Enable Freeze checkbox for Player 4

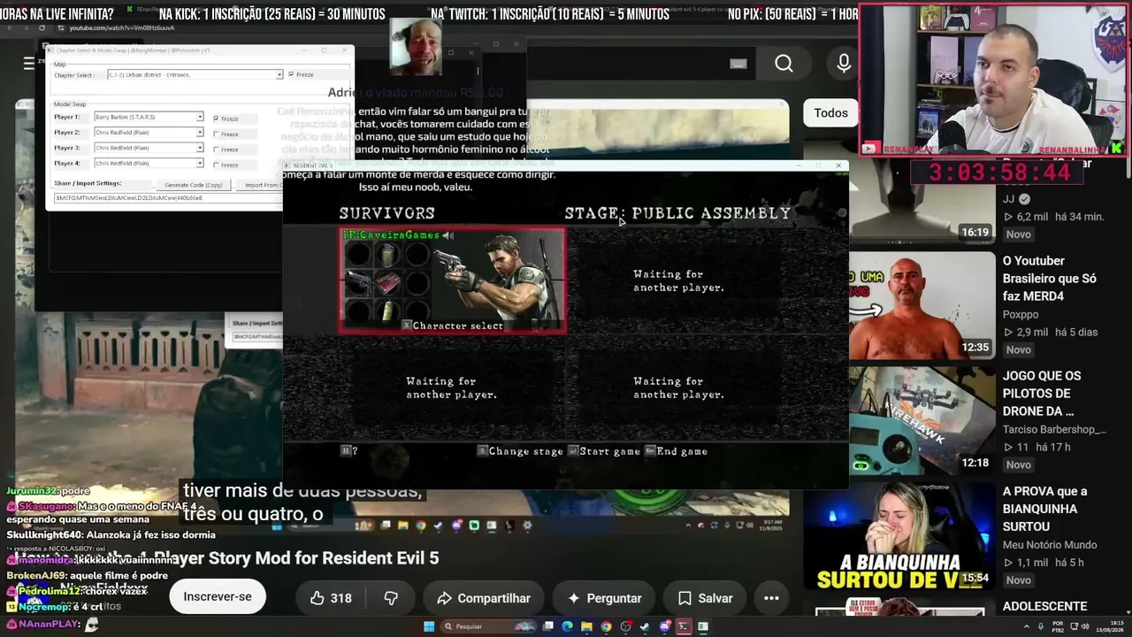pos(216,165)
